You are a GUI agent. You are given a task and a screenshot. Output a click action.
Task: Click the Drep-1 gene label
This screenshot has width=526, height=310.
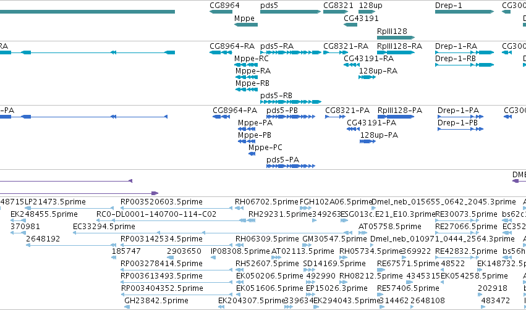(449, 6)
